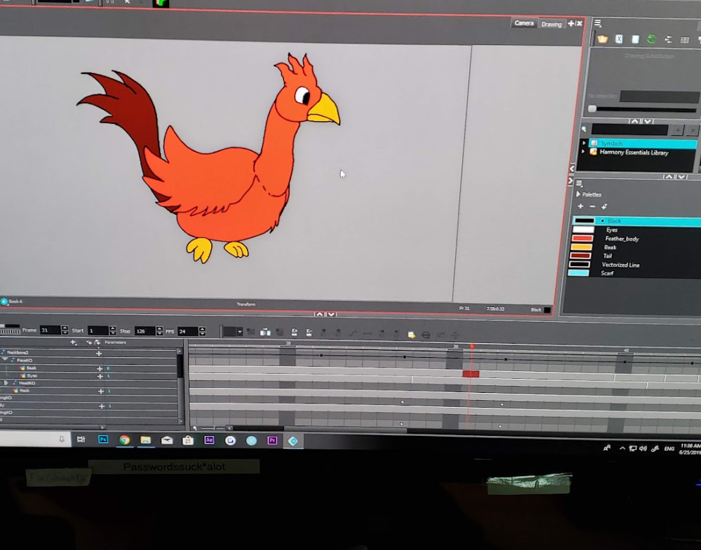This screenshot has width=701, height=550.
Task: Collapse the FaceKO layer group
Action: [5, 360]
